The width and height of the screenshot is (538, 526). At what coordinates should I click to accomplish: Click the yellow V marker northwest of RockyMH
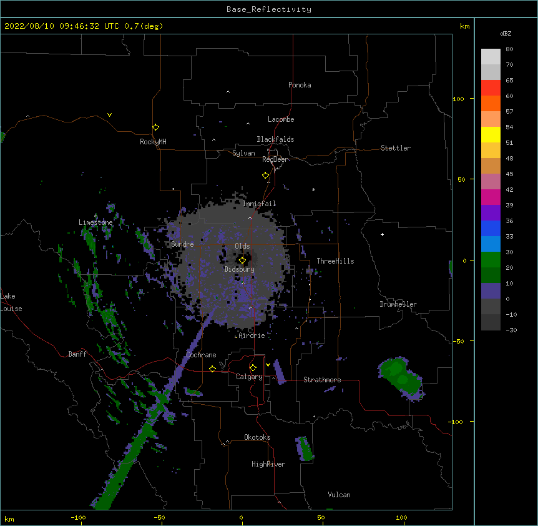109,115
